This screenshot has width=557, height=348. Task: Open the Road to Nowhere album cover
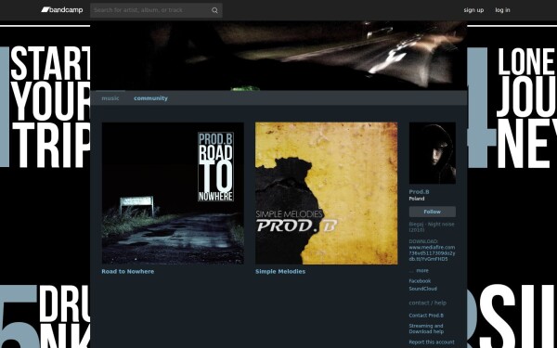tap(173, 193)
